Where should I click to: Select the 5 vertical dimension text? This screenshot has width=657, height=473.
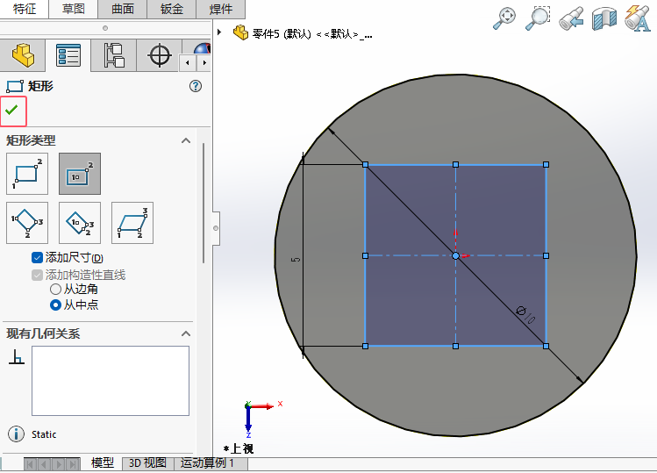coord(296,260)
